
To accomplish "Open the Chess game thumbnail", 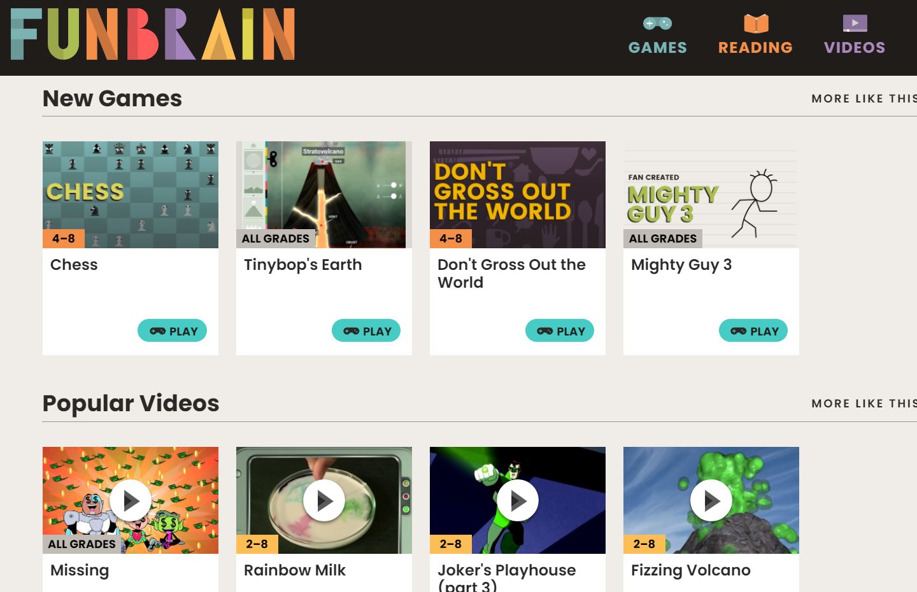I will click(131, 195).
